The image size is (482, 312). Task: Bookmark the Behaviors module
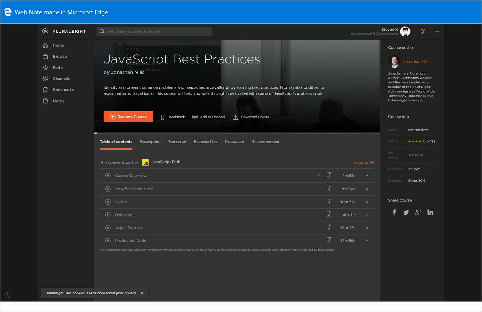coord(329,215)
